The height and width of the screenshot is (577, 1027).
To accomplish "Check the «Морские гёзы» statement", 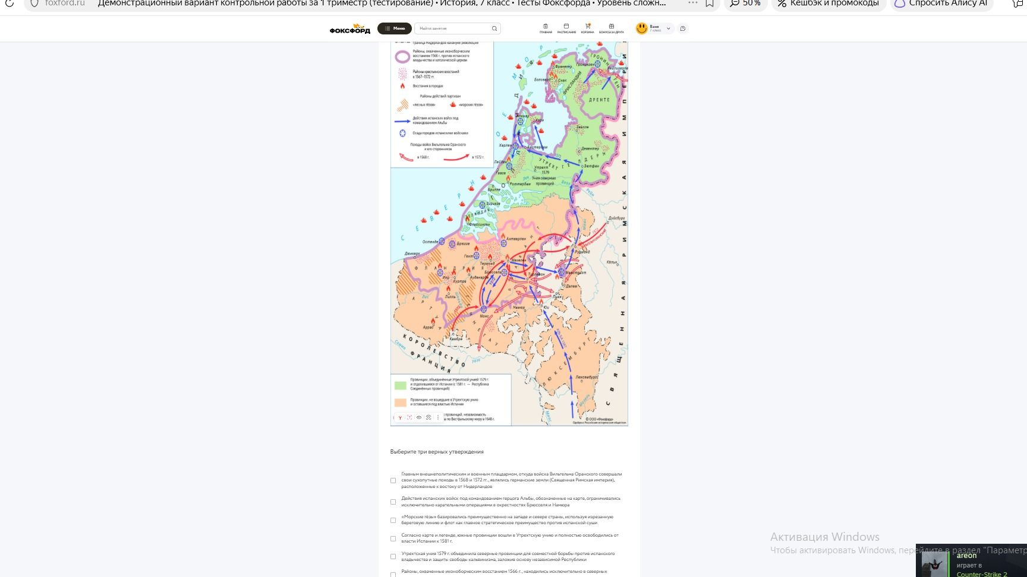I will pos(393,520).
